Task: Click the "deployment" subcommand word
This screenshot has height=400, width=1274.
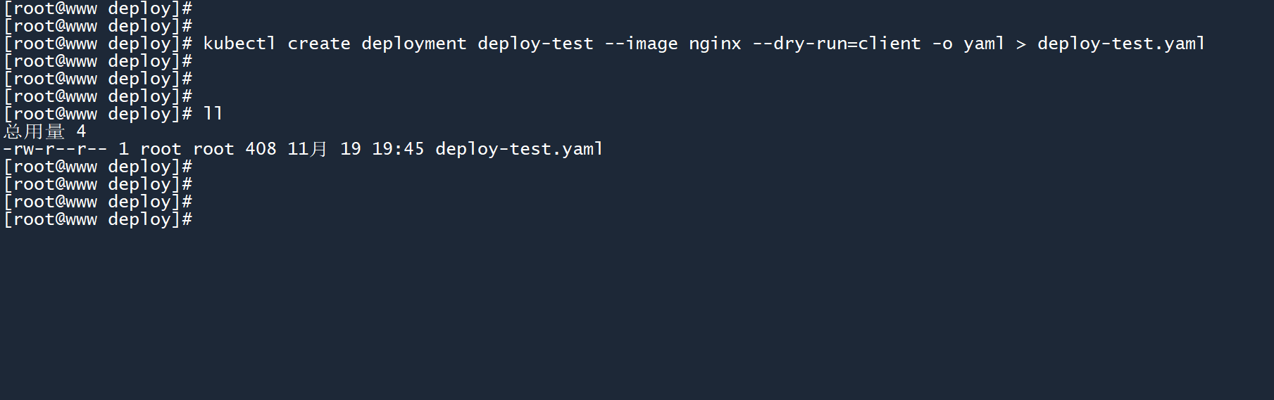Action: [413, 44]
